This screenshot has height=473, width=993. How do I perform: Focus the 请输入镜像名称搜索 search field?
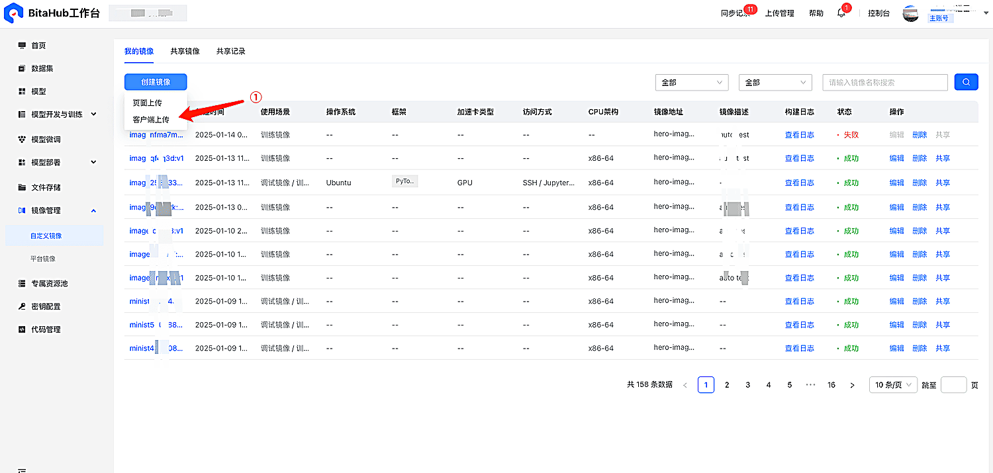tap(885, 82)
